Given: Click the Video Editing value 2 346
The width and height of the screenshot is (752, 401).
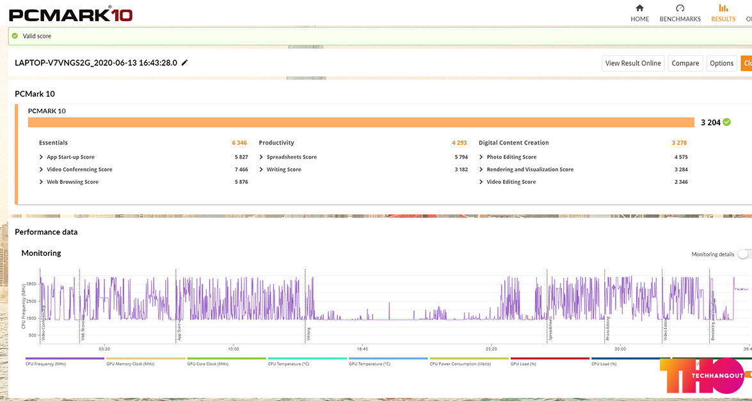Looking at the screenshot, I should tap(680, 182).
